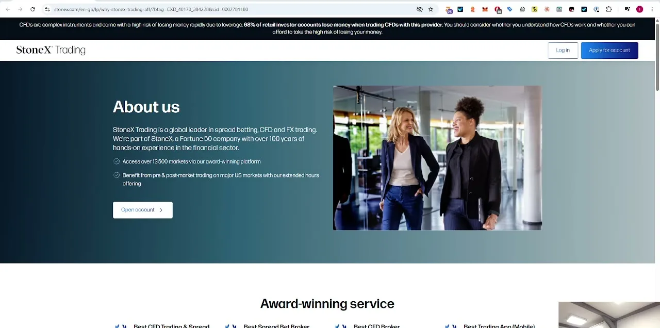The image size is (660, 328).
Task: Click the teal picture-frame extension icon
Action: click(x=559, y=9)
